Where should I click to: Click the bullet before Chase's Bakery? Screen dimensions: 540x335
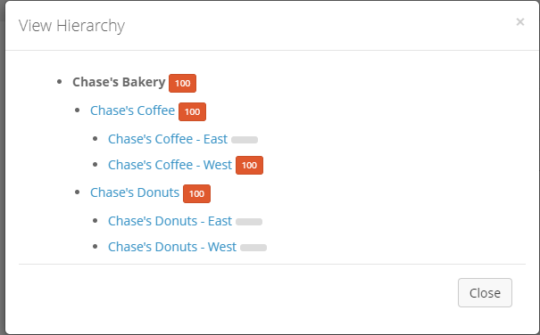59,82
